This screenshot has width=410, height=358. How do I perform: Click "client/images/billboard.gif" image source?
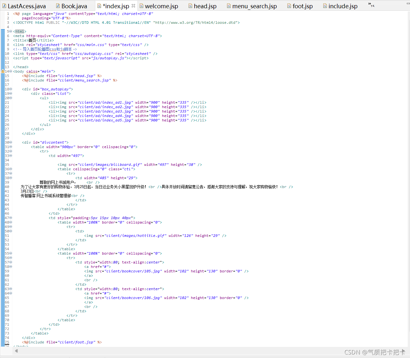pos(110,165)
